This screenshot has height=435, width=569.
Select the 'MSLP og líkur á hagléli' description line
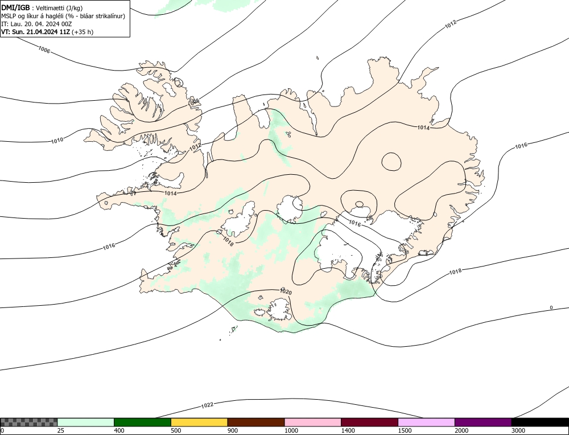63,16
